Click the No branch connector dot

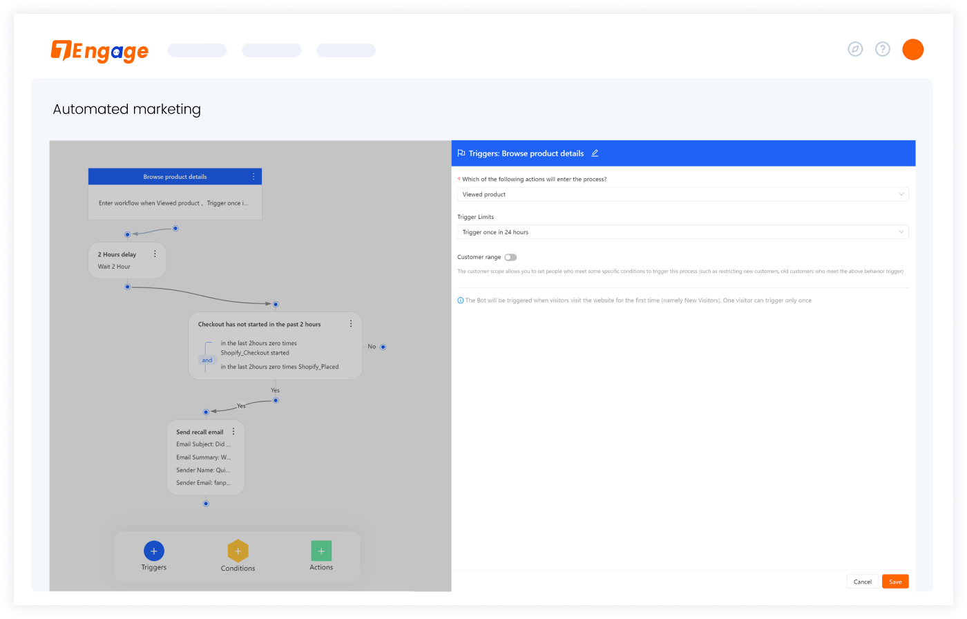point(383,347)
